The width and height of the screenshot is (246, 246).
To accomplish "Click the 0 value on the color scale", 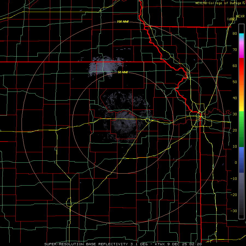I will click(x=236, y=163).
